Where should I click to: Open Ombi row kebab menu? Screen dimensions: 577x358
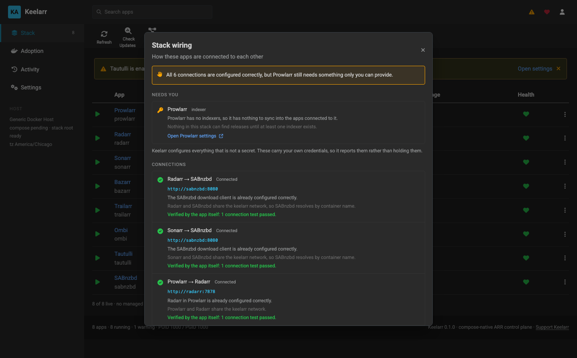pyautogui.click(x=565, y=234)
